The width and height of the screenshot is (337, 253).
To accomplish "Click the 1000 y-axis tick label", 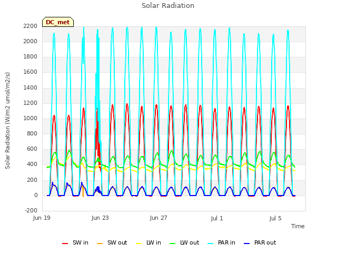I will coord(31,118).
